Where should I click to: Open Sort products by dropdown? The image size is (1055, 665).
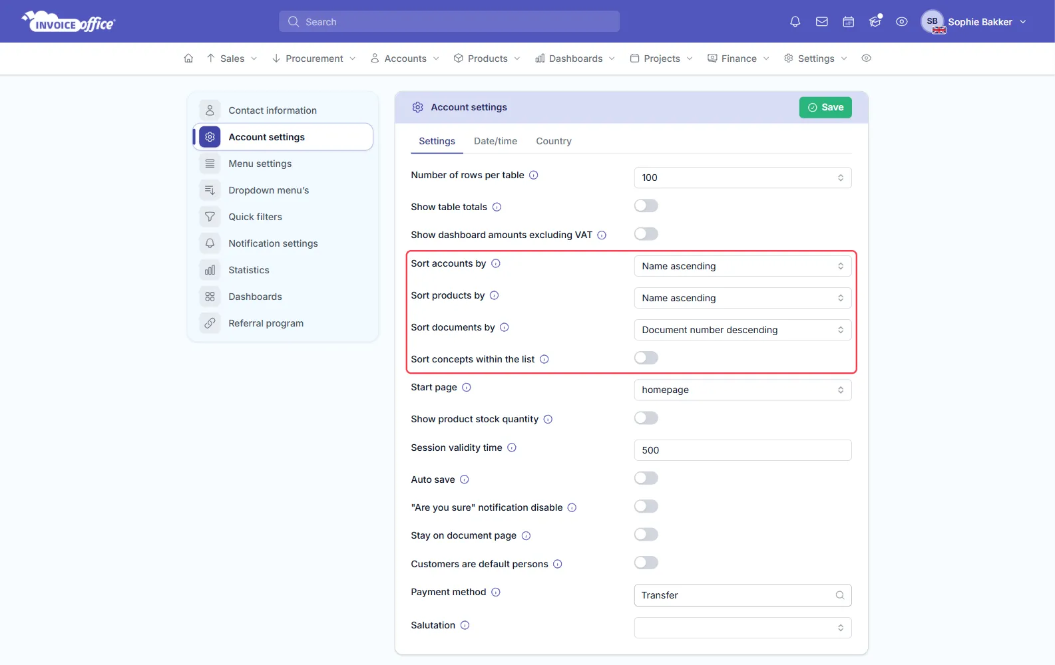click(x=743, y=298)
